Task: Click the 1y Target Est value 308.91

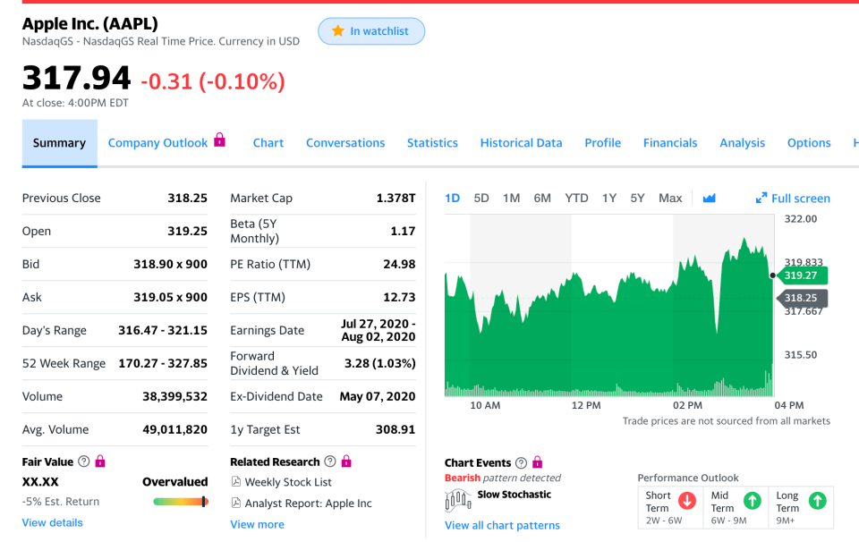Action: [x=395, y=430]
